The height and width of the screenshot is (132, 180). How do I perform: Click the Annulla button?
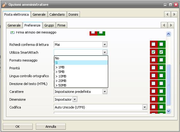[x=51, y=127]
